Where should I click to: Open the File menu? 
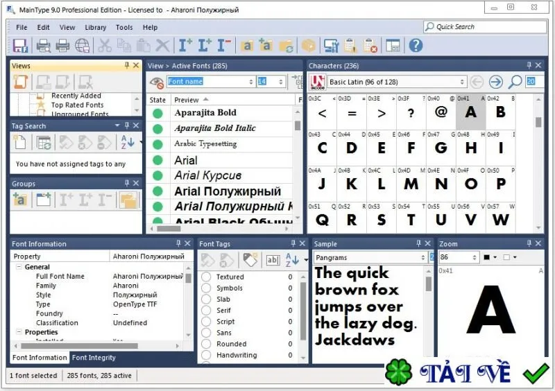click(x=22, y=27)
